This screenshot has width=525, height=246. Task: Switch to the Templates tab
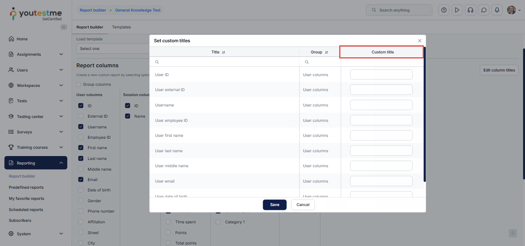point(122,27)
